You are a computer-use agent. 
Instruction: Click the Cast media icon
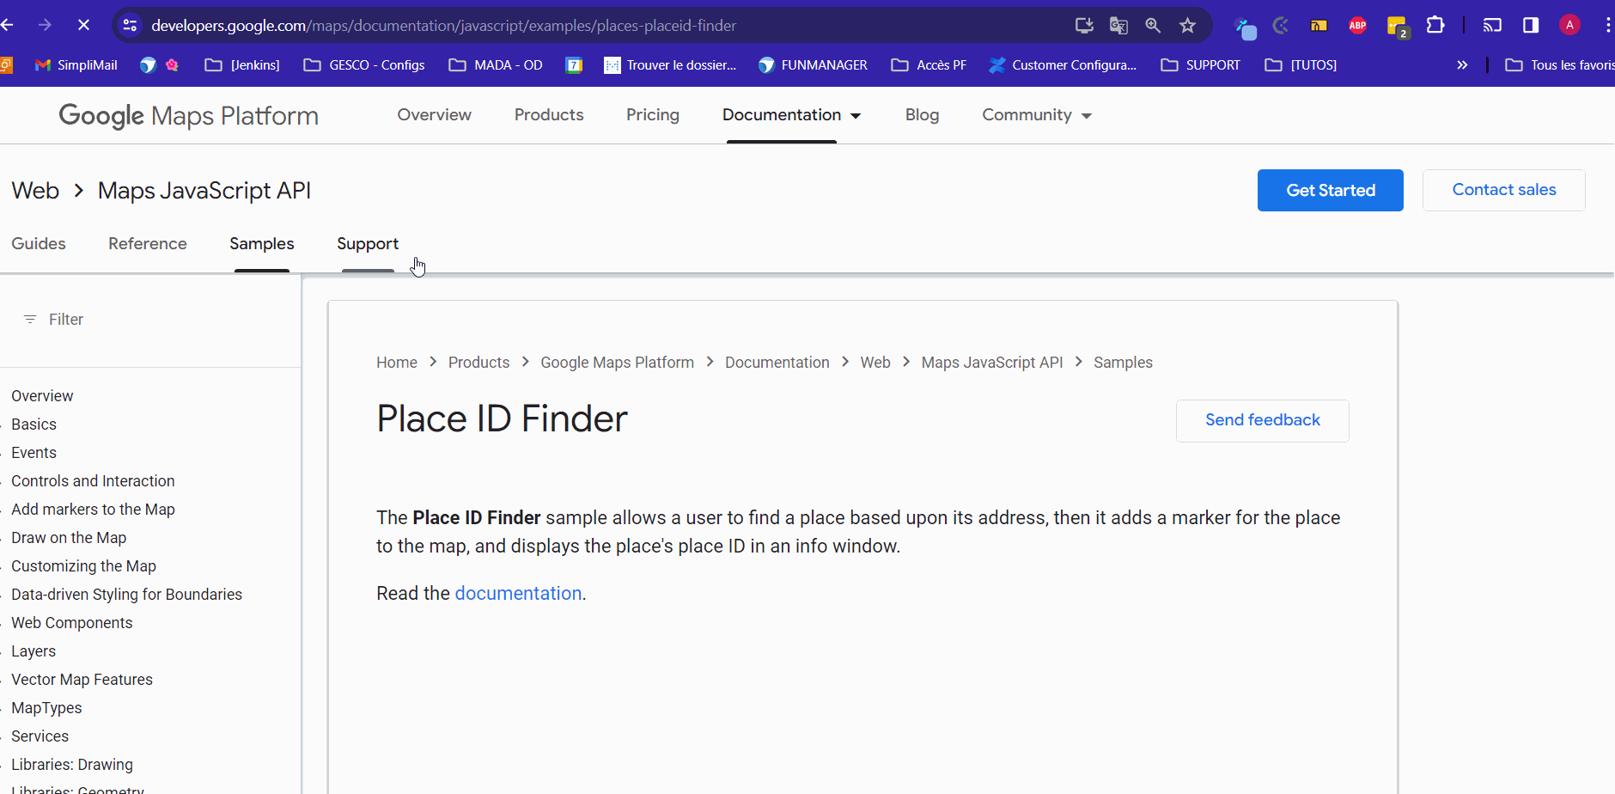(x=1492, y=26)
